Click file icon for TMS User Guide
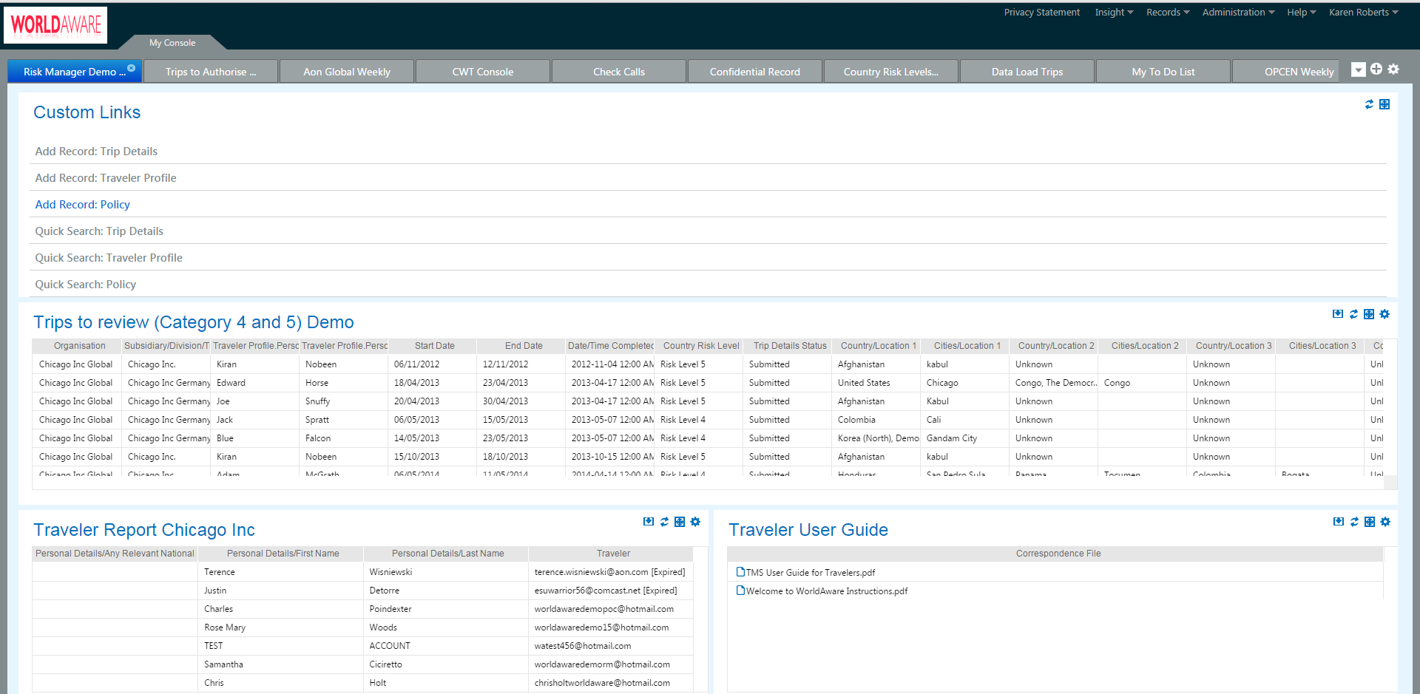1420x694 pixels. click(740, 571)
